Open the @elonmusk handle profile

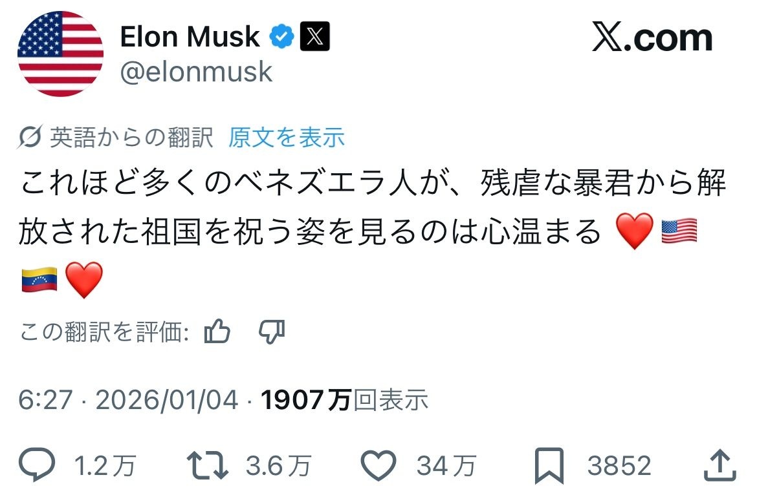point(196,72)
